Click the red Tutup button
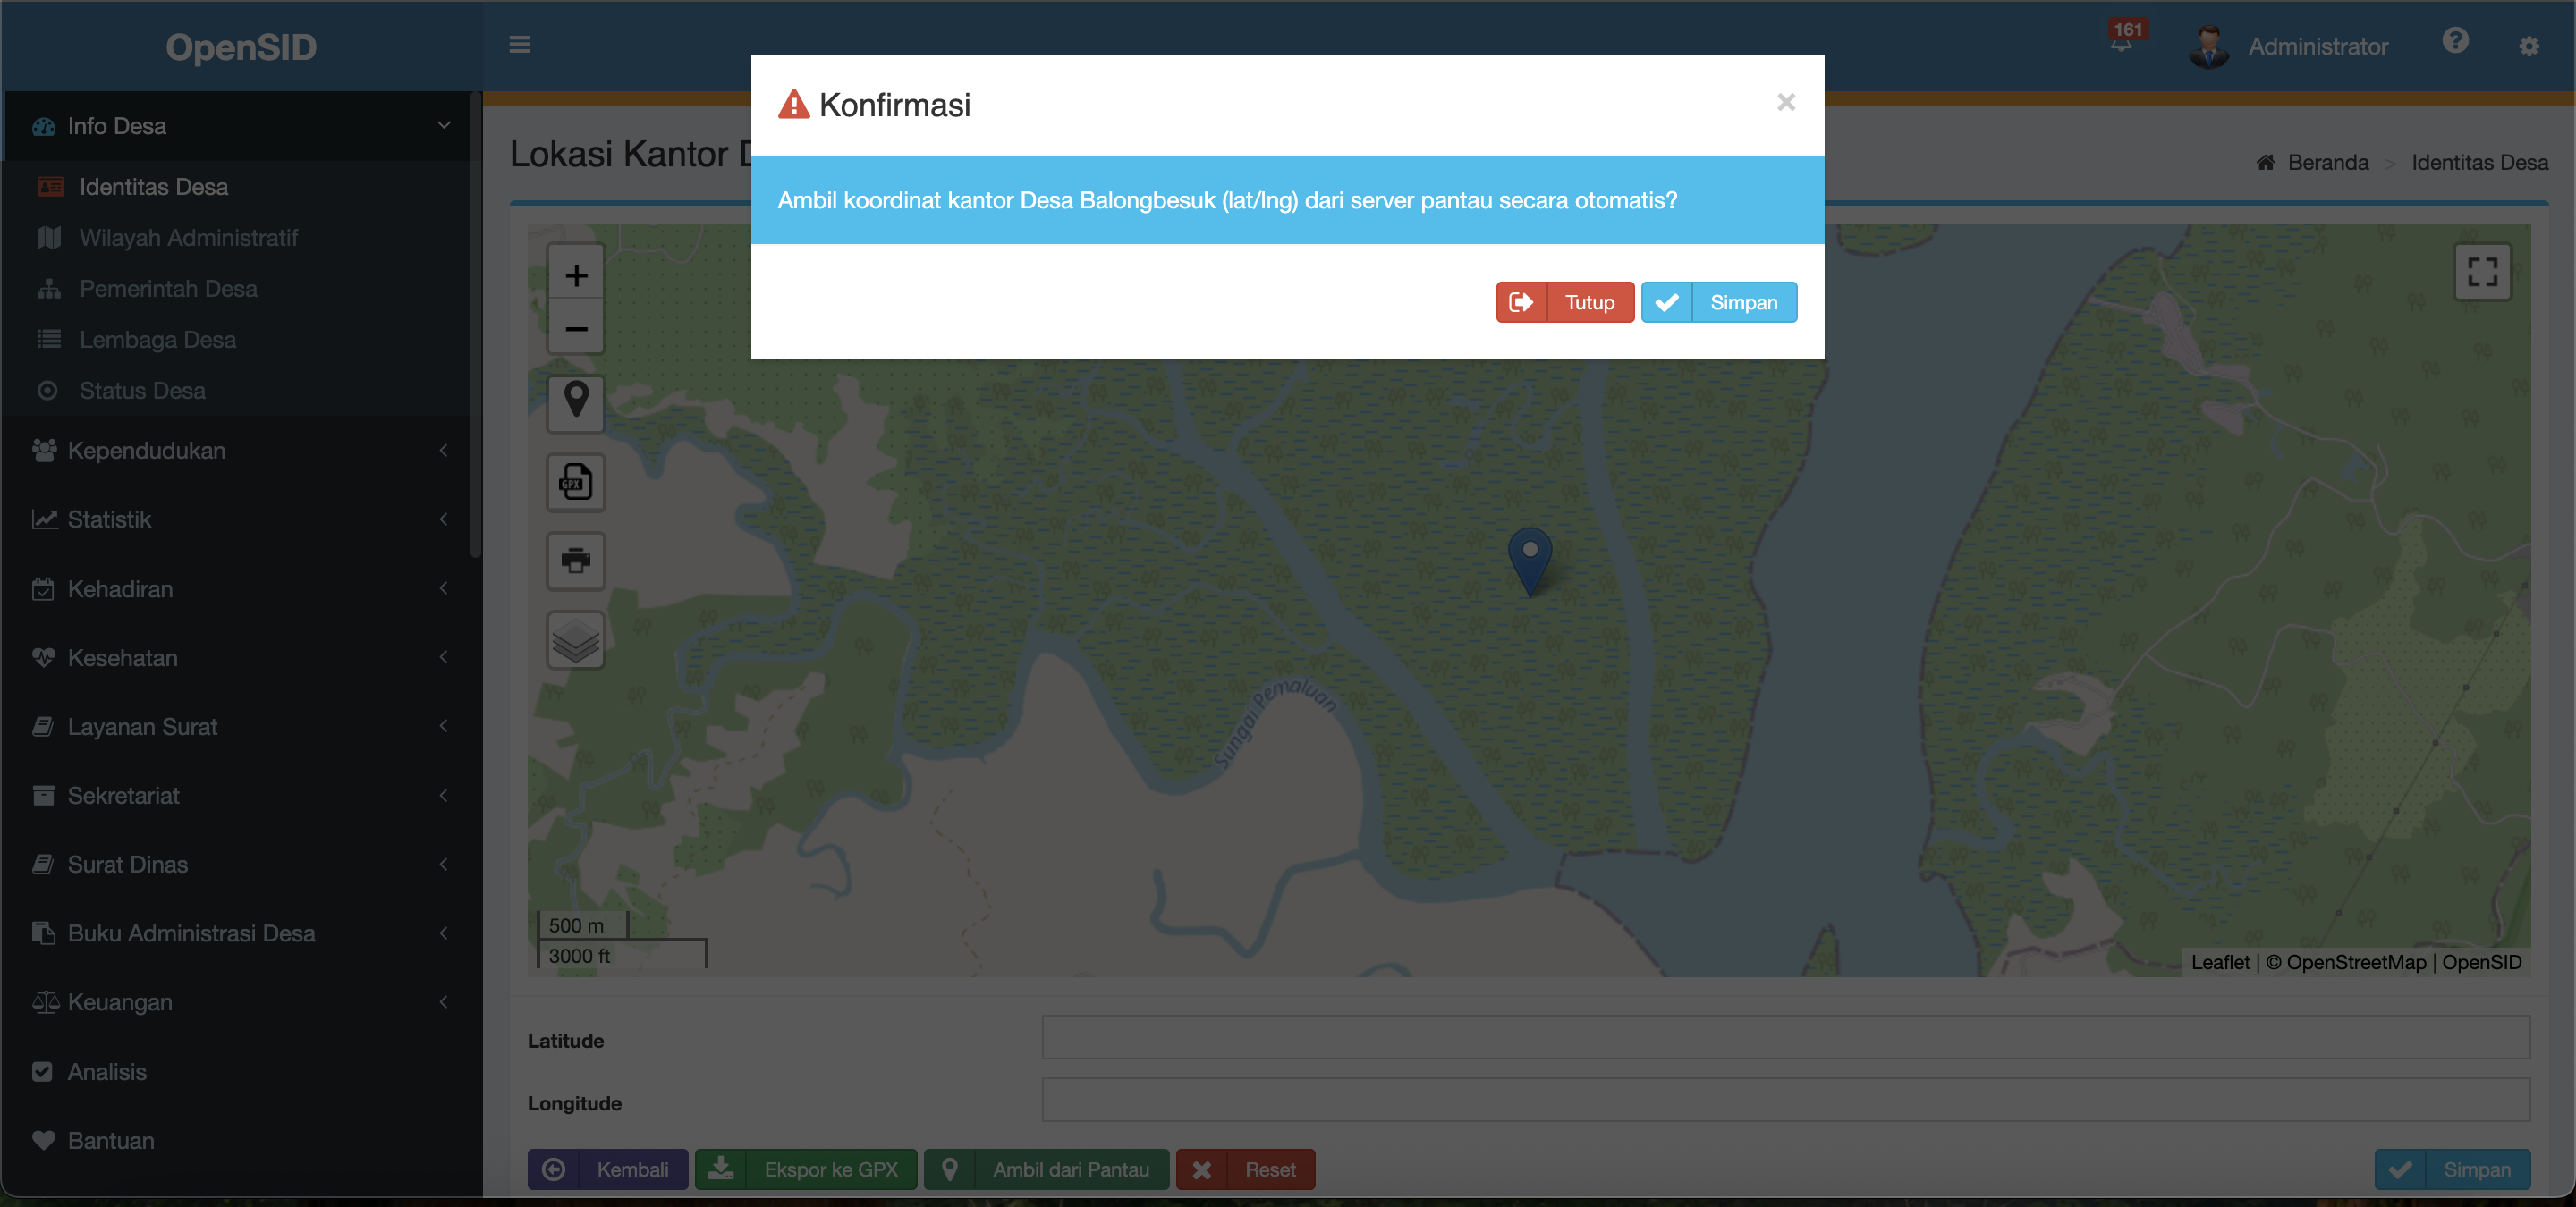 (x=1564, y=303)
